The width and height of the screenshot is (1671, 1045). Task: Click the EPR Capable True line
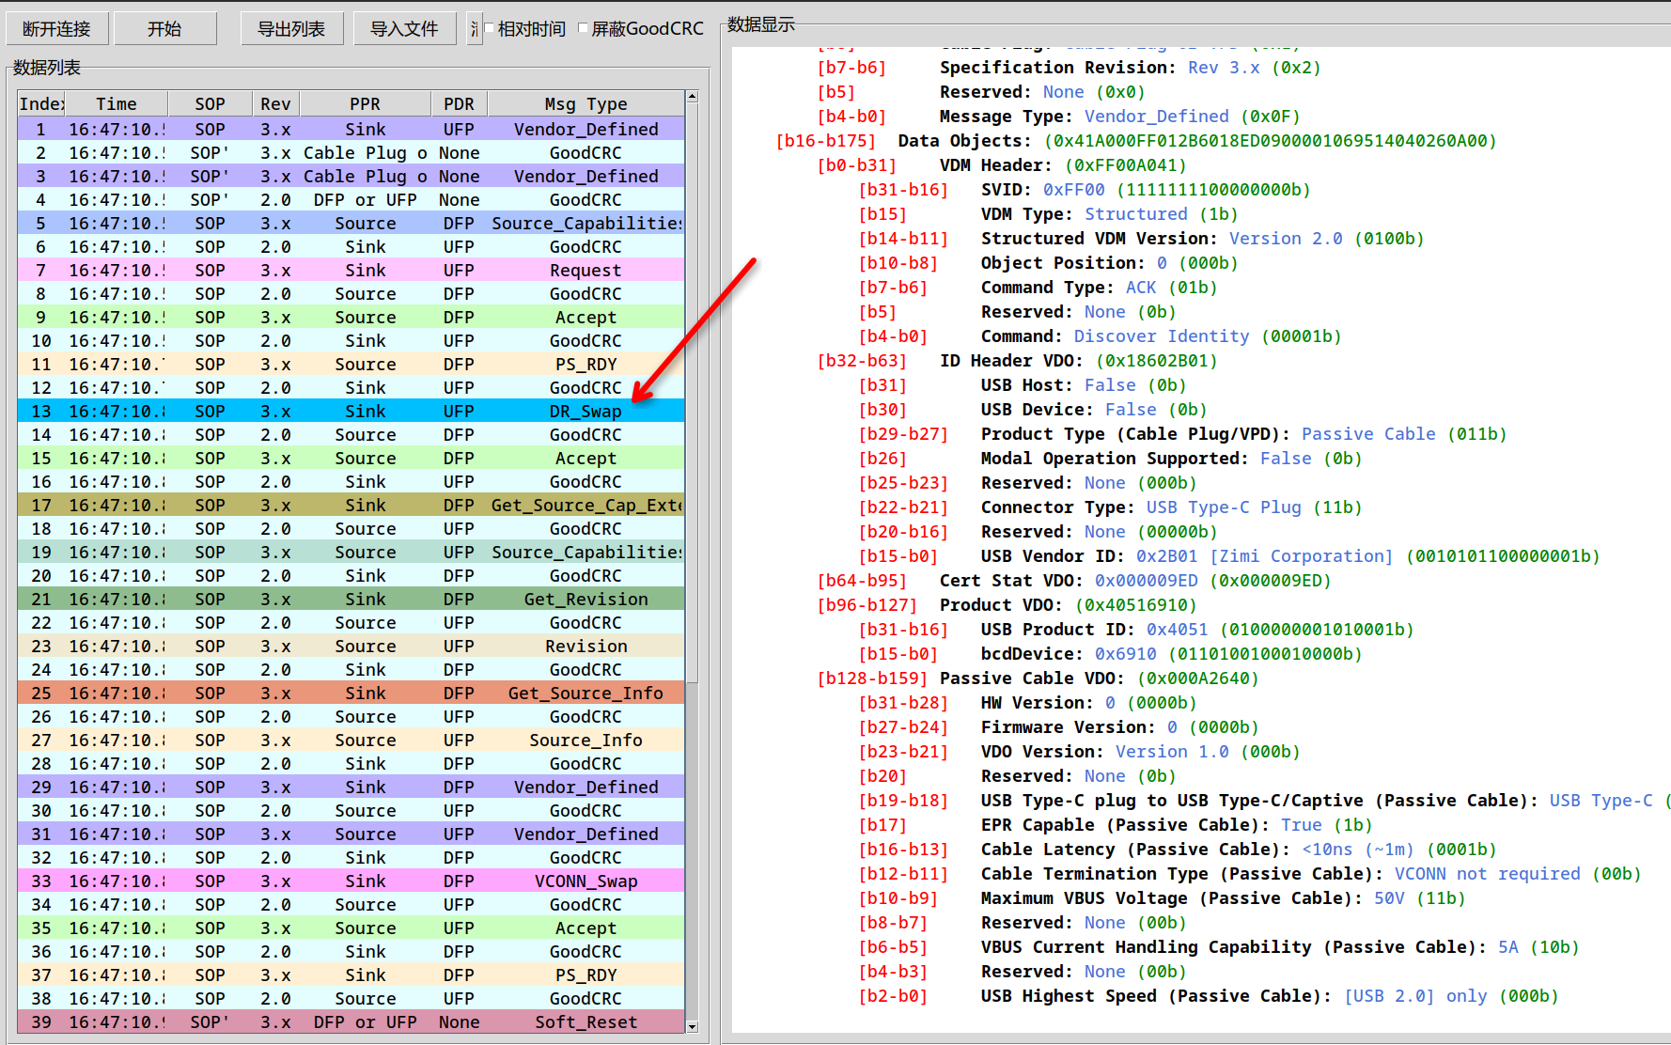pyautogui.click(x=1116, y=825)
